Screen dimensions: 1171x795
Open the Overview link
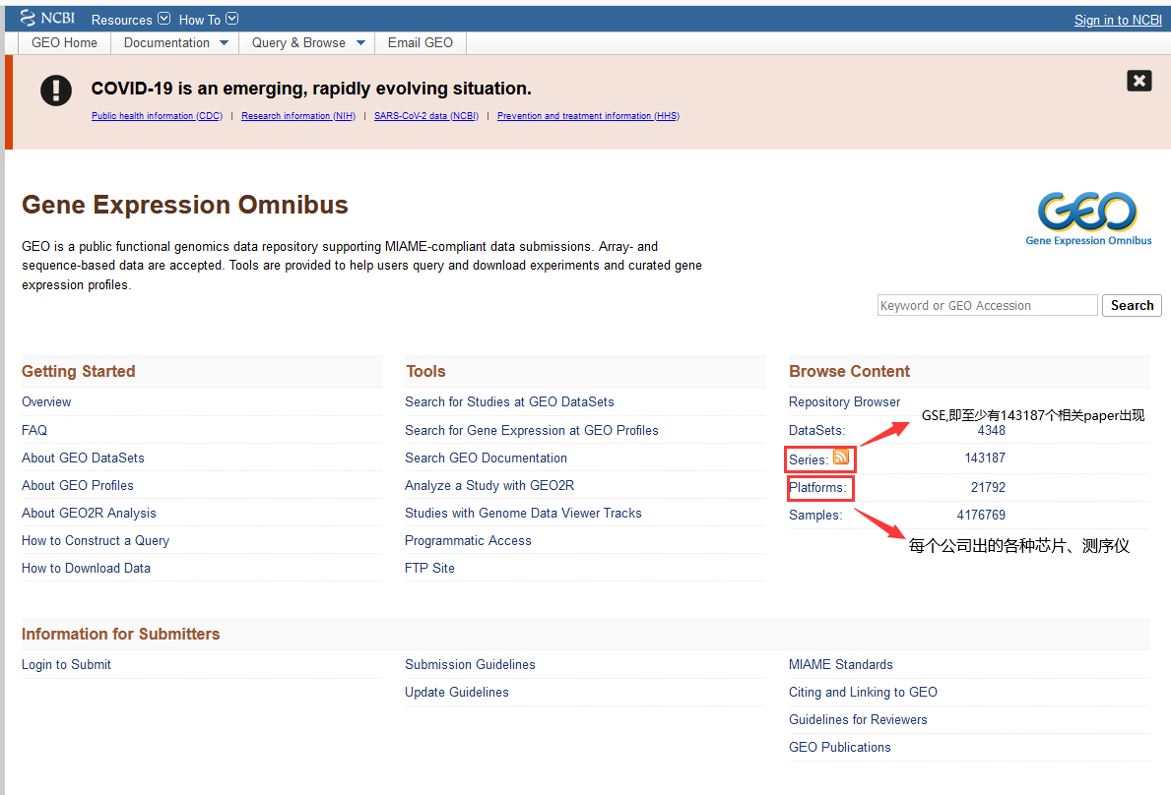46,402
